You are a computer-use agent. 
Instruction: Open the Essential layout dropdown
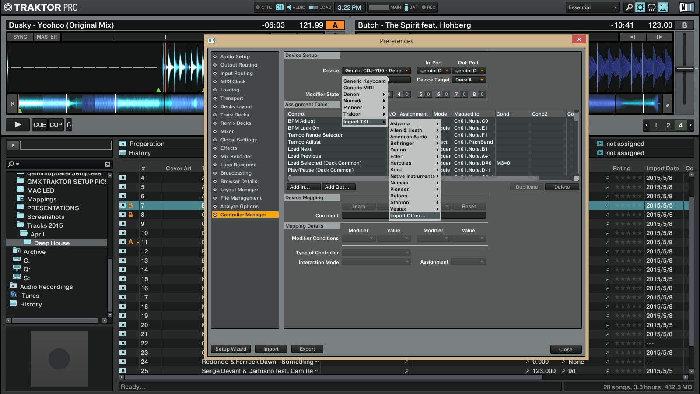click(x=592, y=7)
